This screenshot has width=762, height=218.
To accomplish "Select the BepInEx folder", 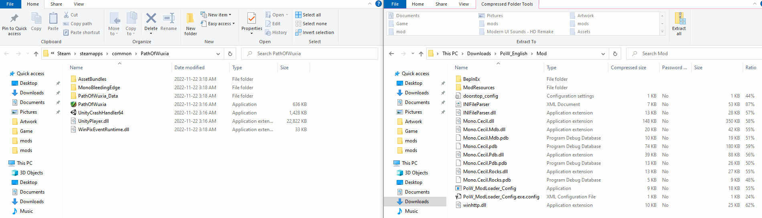I will 471,79.
